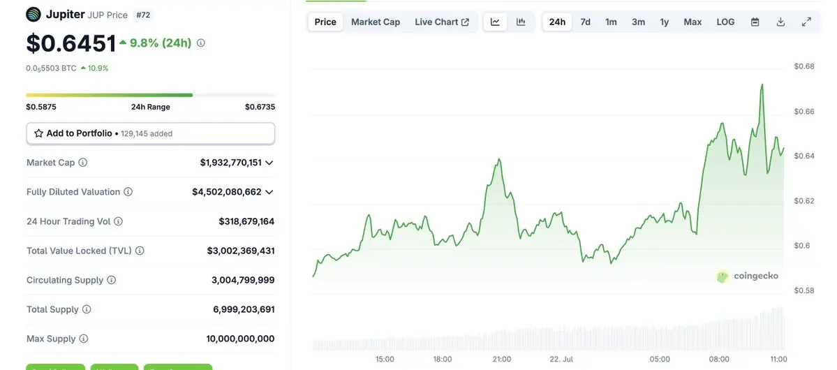Show Circulating Supply info icon
The height and width of the screenshot is (370, 837).
coord(111,280)
